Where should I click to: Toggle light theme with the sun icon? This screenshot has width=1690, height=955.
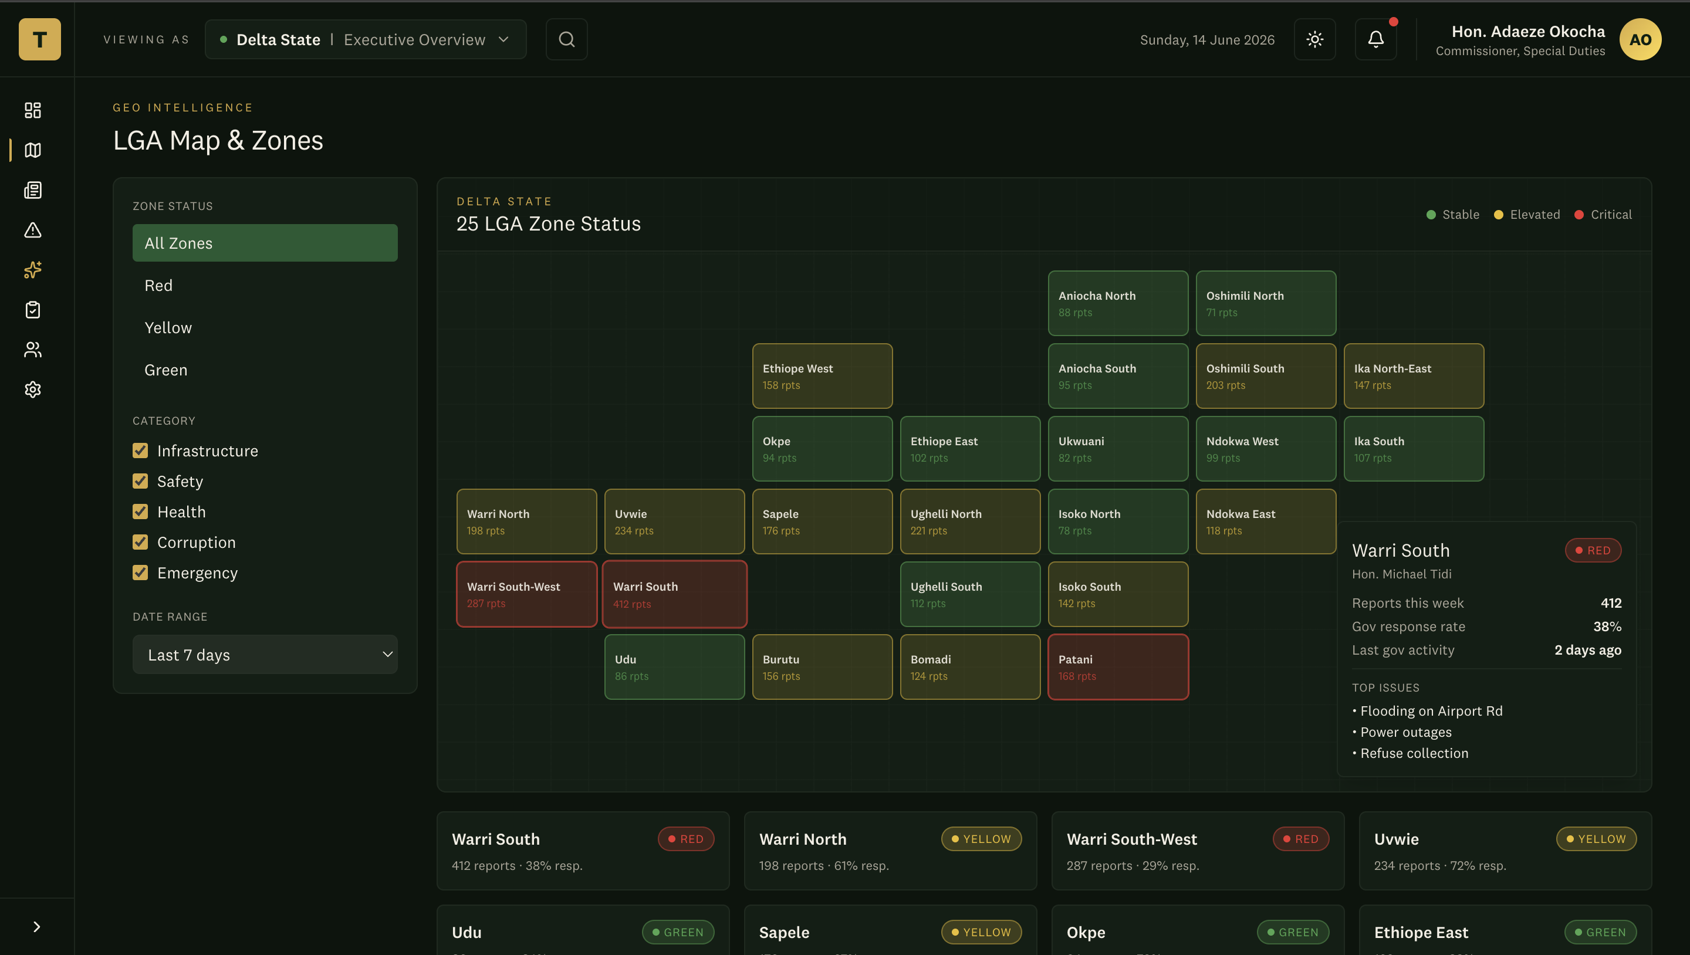click(1314, 39)
